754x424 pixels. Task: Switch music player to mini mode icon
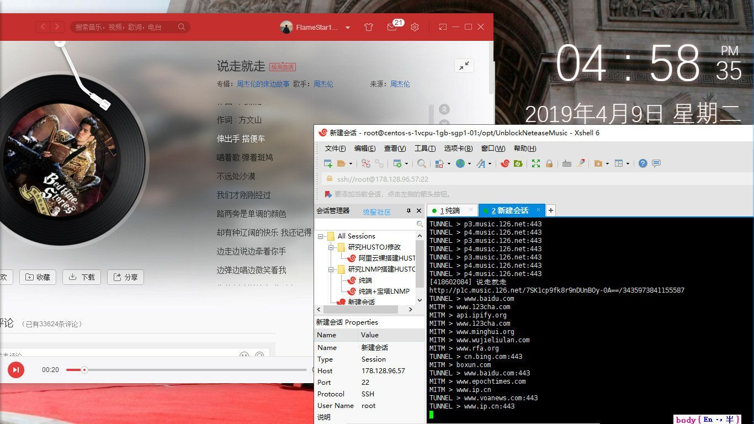pos(443,27)
